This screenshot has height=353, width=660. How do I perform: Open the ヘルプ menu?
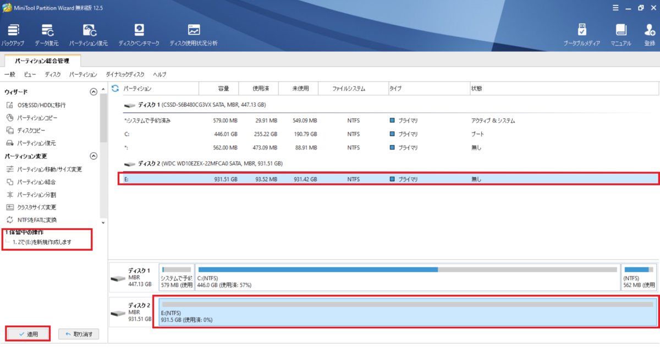tap(159, 74)
